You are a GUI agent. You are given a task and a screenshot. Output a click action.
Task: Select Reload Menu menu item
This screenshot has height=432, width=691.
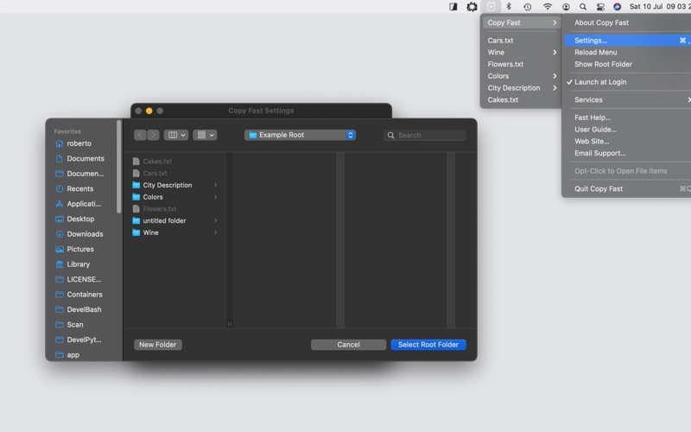click(596, 53)
